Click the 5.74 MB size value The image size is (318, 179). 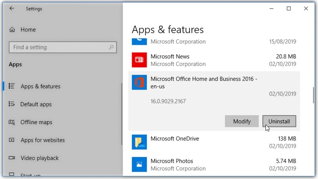pyautogui.click(x=286, y=161)
